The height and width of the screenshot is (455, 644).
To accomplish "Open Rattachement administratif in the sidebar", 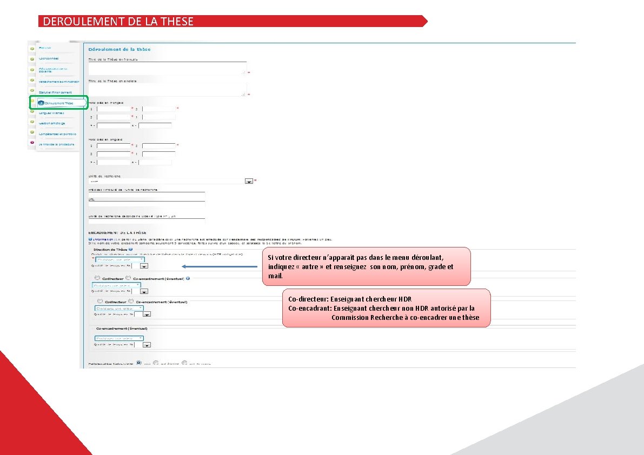I will point(59,82).
